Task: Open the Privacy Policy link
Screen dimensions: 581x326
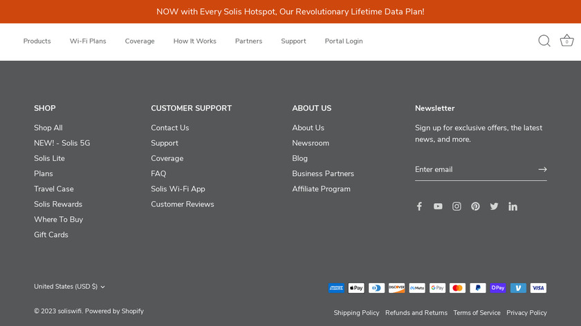Action: click(x=526, y=313)
